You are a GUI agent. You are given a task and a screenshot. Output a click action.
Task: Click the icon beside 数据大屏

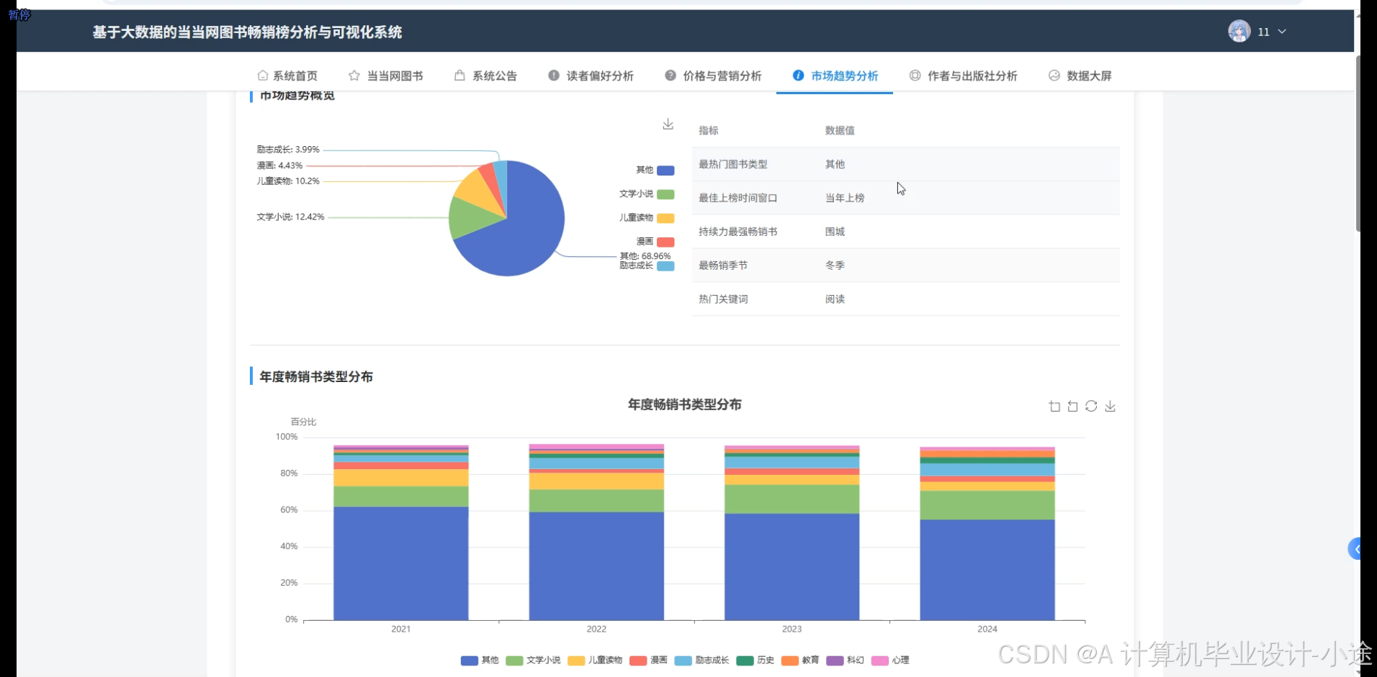(x=1054, y=76)
